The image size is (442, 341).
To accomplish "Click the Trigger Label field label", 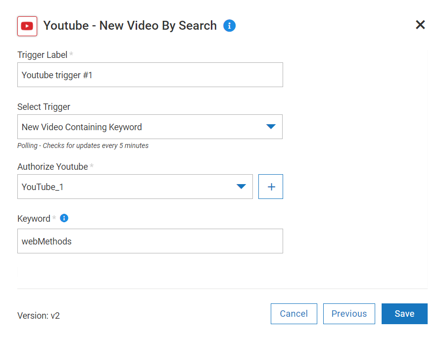I will pos(42,55).
